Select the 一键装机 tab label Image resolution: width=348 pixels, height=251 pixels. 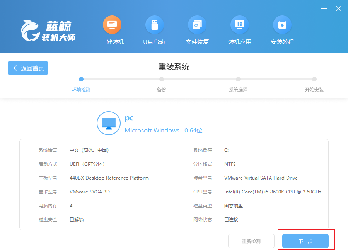pos(112,42)
